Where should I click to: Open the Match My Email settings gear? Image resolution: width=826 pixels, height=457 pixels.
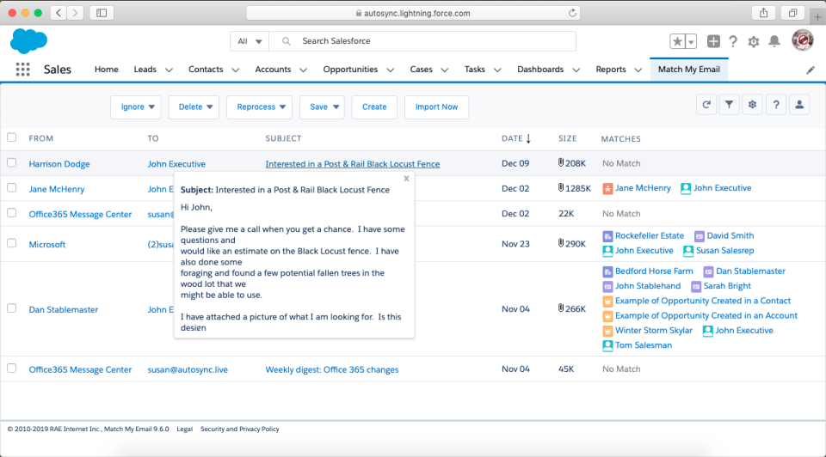pos(752,105)
